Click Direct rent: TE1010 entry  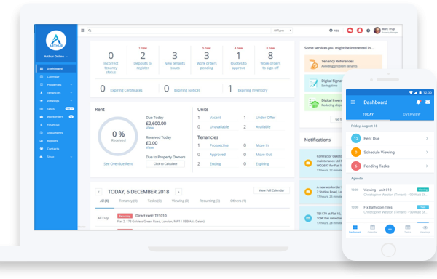[151, 216]
